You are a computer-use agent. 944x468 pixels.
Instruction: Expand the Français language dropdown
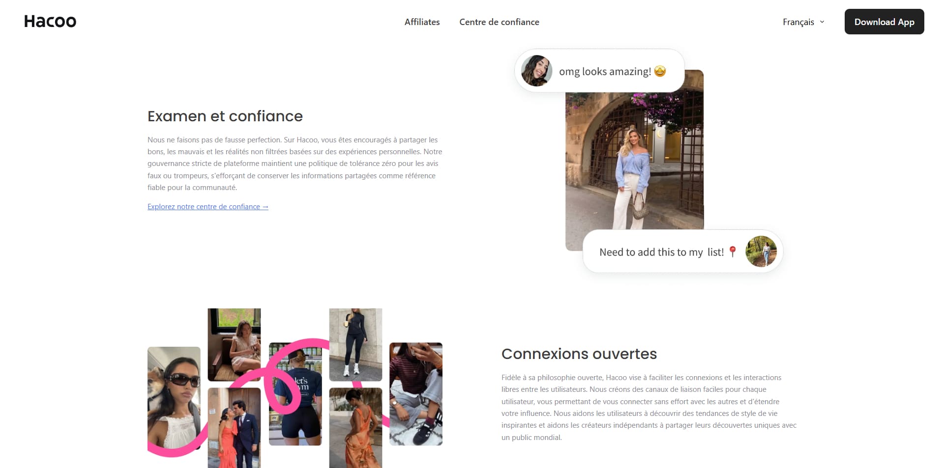click(x=803, y=22)
